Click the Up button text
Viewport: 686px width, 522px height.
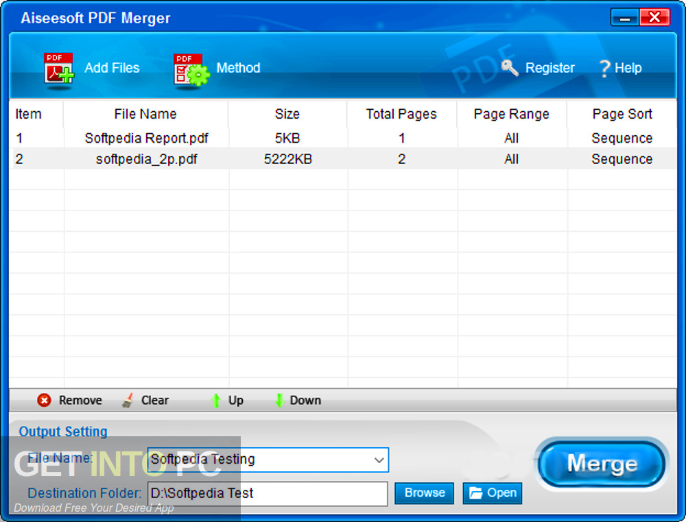[x=236, y=400]
